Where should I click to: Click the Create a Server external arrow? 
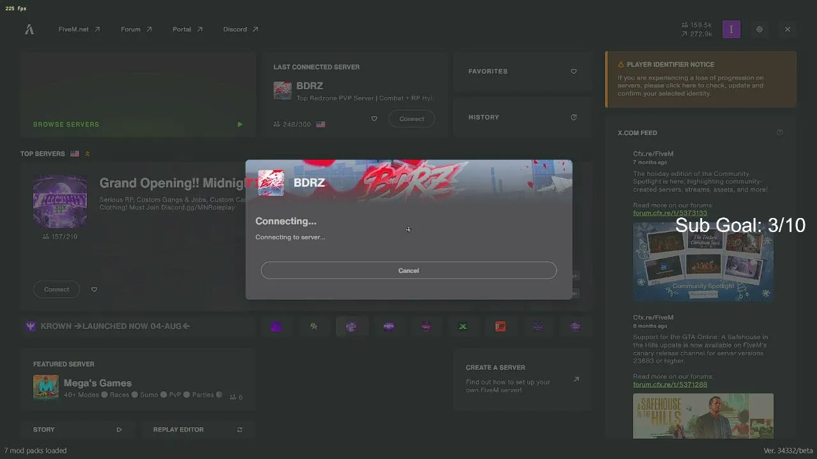(576, 379)
